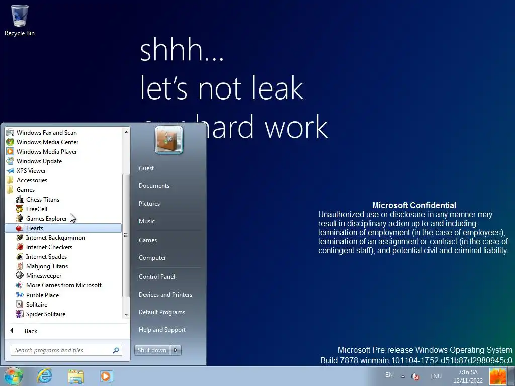The image size is (515, 386).
Task: Click the FreeCell game icon
Action: 20,209
